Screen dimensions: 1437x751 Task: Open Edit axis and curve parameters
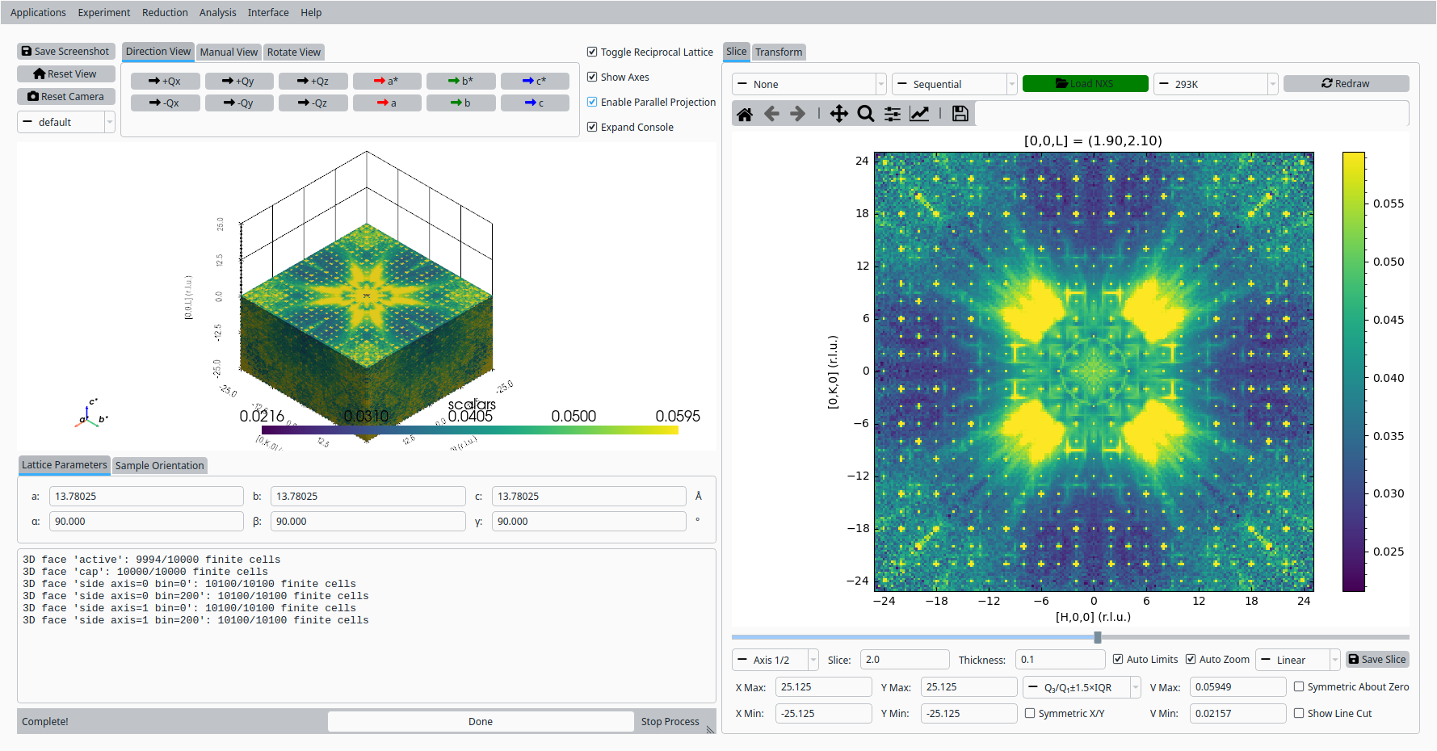pos(919,114)
